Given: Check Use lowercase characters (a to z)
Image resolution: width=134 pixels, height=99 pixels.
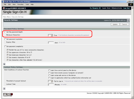Looking at the screenshot, I should click(x=8, y=55).
